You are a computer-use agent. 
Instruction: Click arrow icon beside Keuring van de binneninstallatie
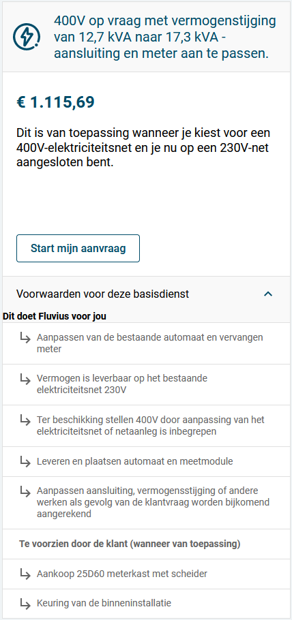coord(25,604)
